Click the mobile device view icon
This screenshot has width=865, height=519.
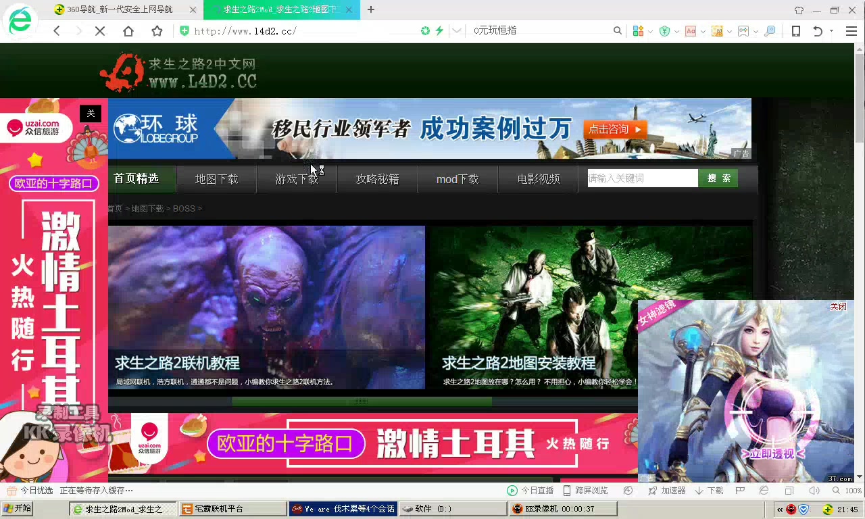(x=796, y=31)
